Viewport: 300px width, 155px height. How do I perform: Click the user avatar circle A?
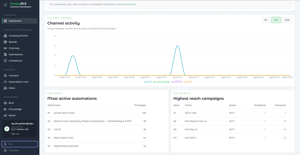pyautogui.click(x=7, y=129)
